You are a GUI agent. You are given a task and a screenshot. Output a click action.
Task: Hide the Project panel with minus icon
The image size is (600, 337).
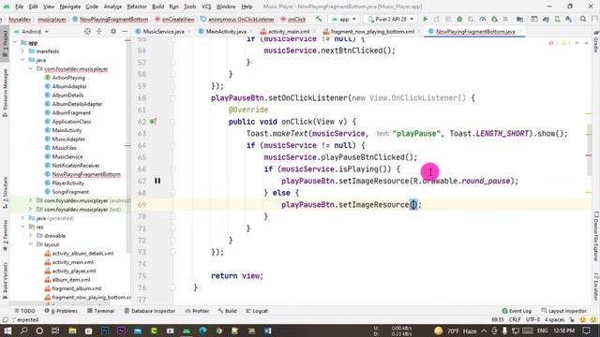(x=125, y=31)
